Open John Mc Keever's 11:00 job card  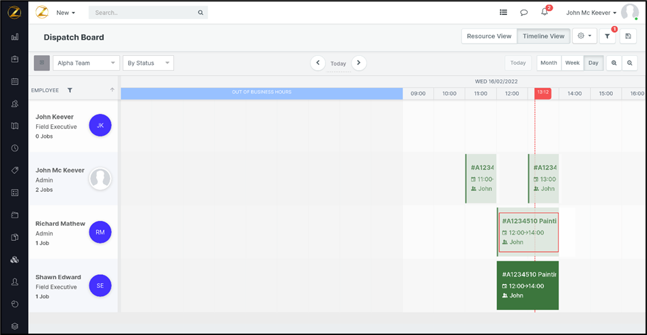(480, 179)
